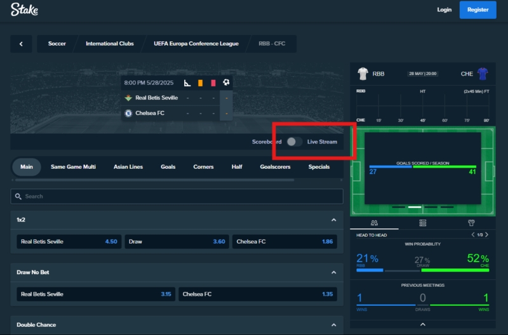Collapse the Draw No Bet section
Screen dimensions: 508x335
(x=334, y=273)
